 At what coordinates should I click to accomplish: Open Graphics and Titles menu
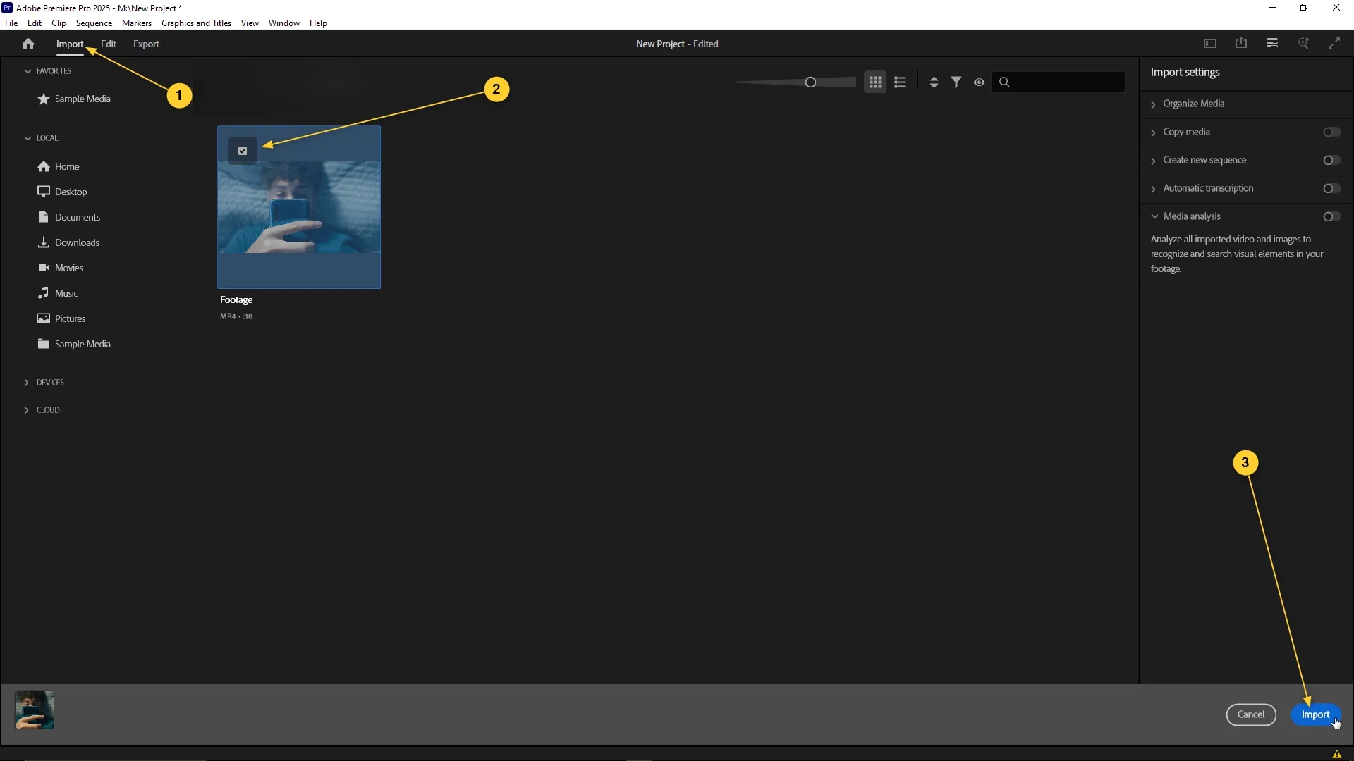tap(196, 23)
